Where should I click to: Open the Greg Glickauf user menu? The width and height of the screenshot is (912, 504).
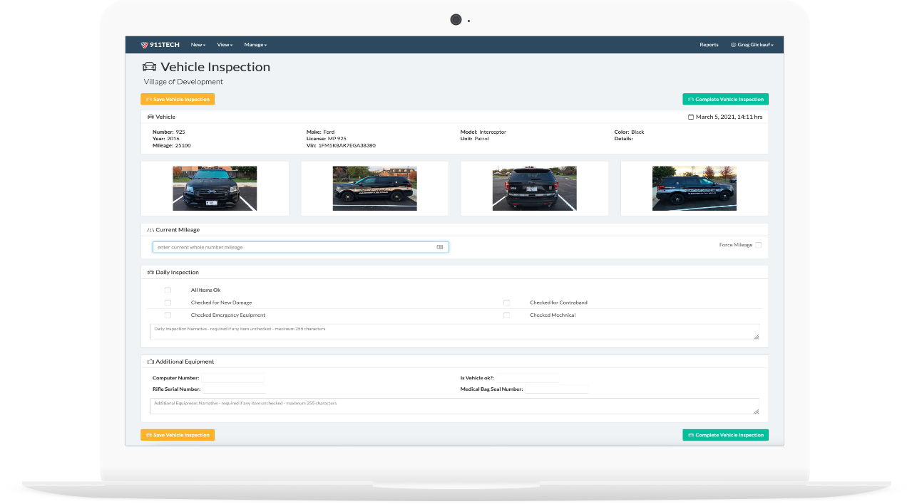pyautogui.click(x=752, y=45)
